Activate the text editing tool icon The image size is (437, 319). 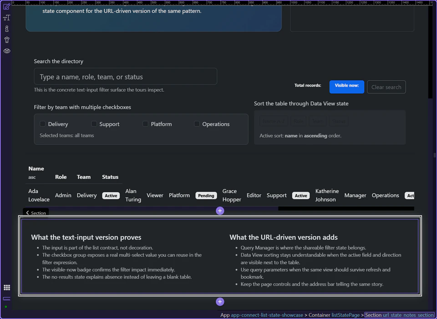[x=7, y=18]
